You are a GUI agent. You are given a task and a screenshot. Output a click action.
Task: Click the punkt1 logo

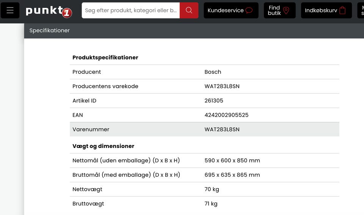tap(49, 11)
